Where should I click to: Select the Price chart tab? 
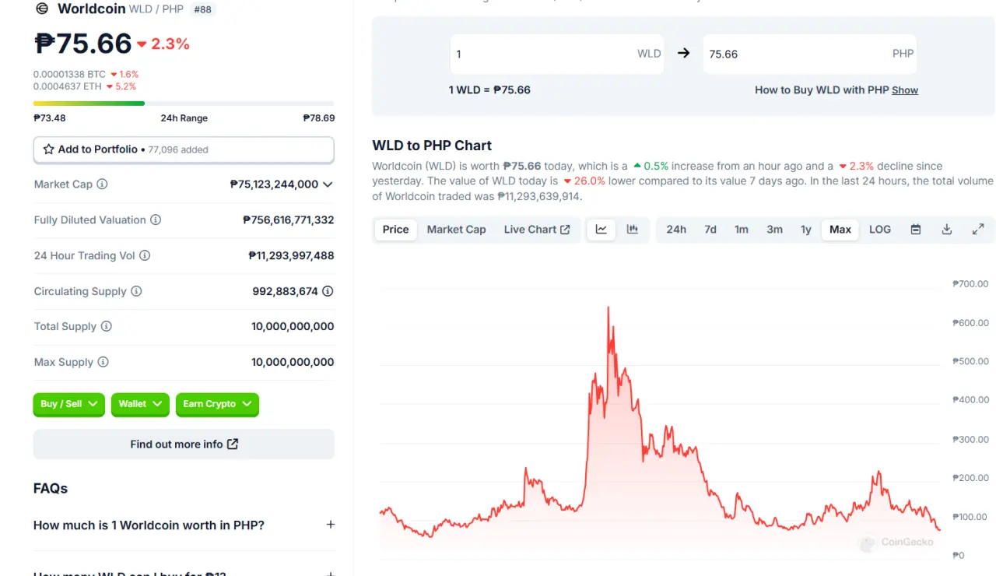pyautogui.click(x=395, y=230)
